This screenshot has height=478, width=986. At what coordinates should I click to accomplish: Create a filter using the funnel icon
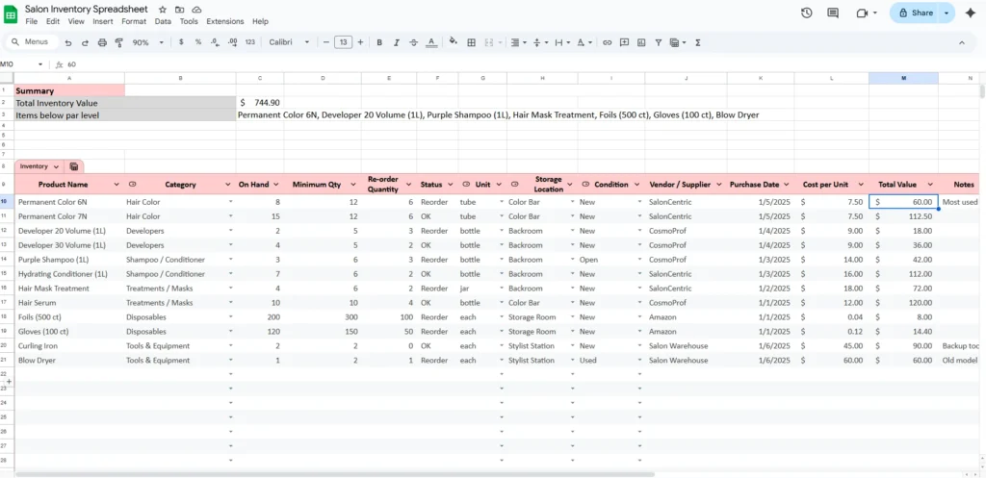[658, 42]
